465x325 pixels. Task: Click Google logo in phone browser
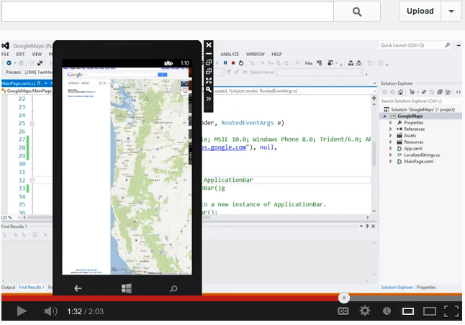pos(75,75)
